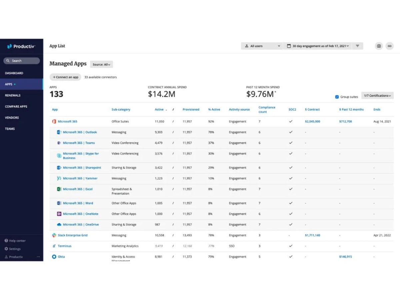
Task: Click the copy link icon
Action: pyautogui.click(x=389, y=46)
